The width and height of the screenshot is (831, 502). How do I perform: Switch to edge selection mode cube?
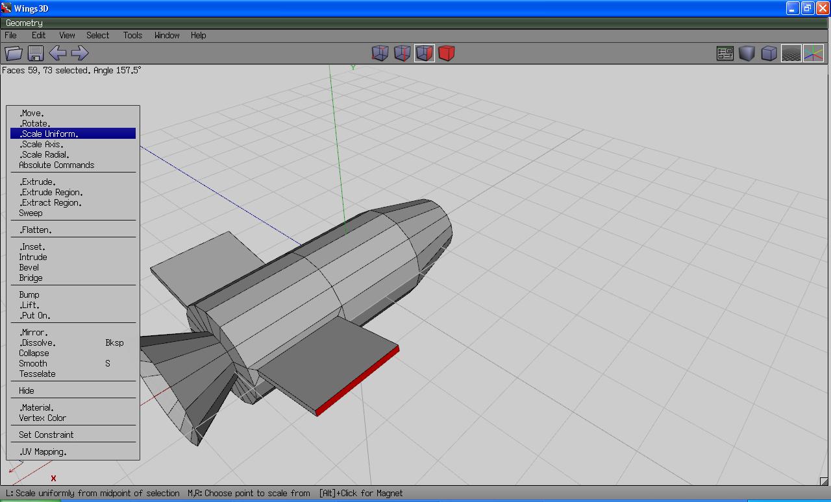(403, 53)
